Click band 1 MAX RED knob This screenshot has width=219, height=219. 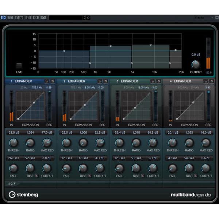click(47, 143)
